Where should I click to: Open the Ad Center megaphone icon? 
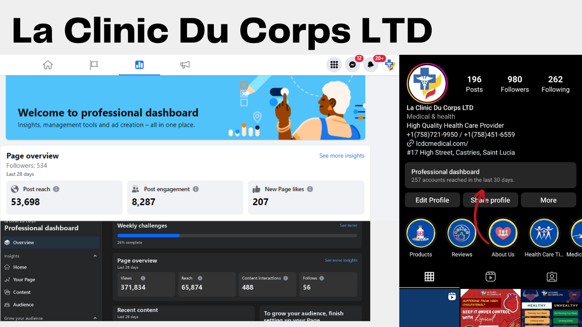(x=185, y=65)
